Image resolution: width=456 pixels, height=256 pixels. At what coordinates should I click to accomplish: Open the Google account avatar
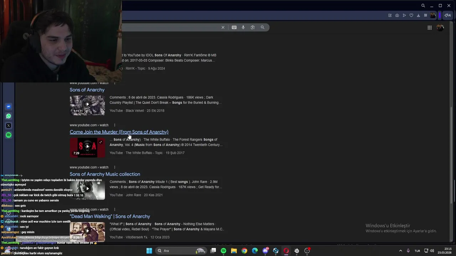(x=440, y=28)
